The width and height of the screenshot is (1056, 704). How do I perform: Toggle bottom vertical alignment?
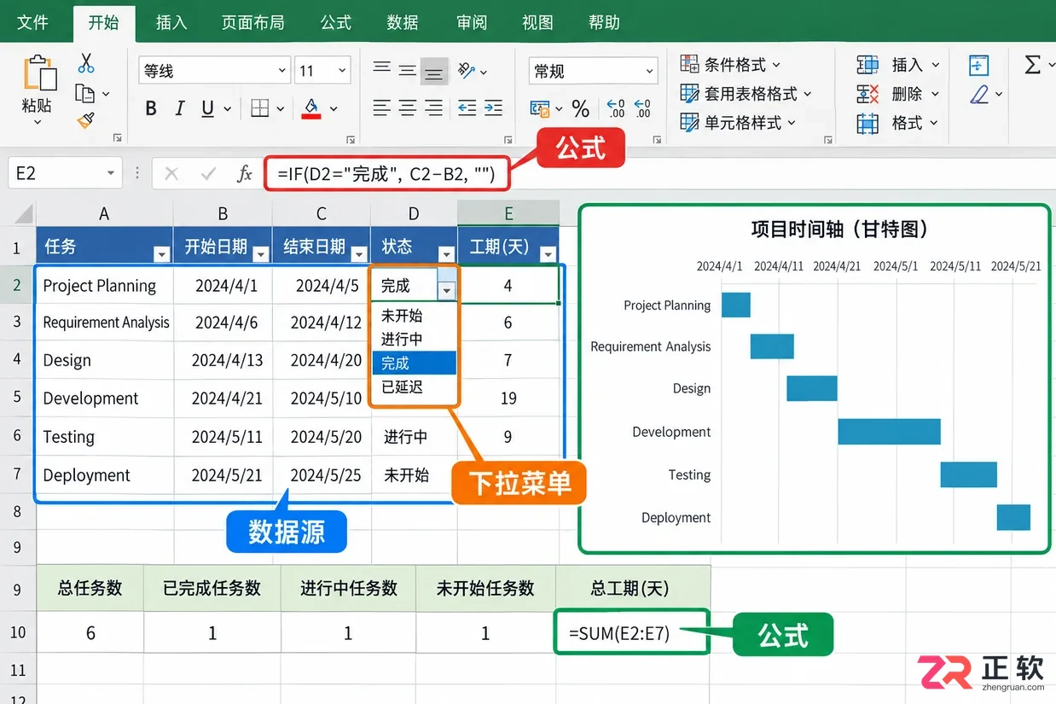(x=434, y=72)
